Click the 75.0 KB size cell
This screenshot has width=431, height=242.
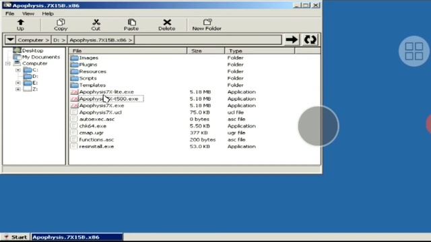pyautogui.click(x=200, y=112)
